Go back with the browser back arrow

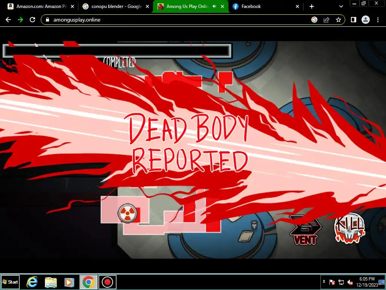8,20
